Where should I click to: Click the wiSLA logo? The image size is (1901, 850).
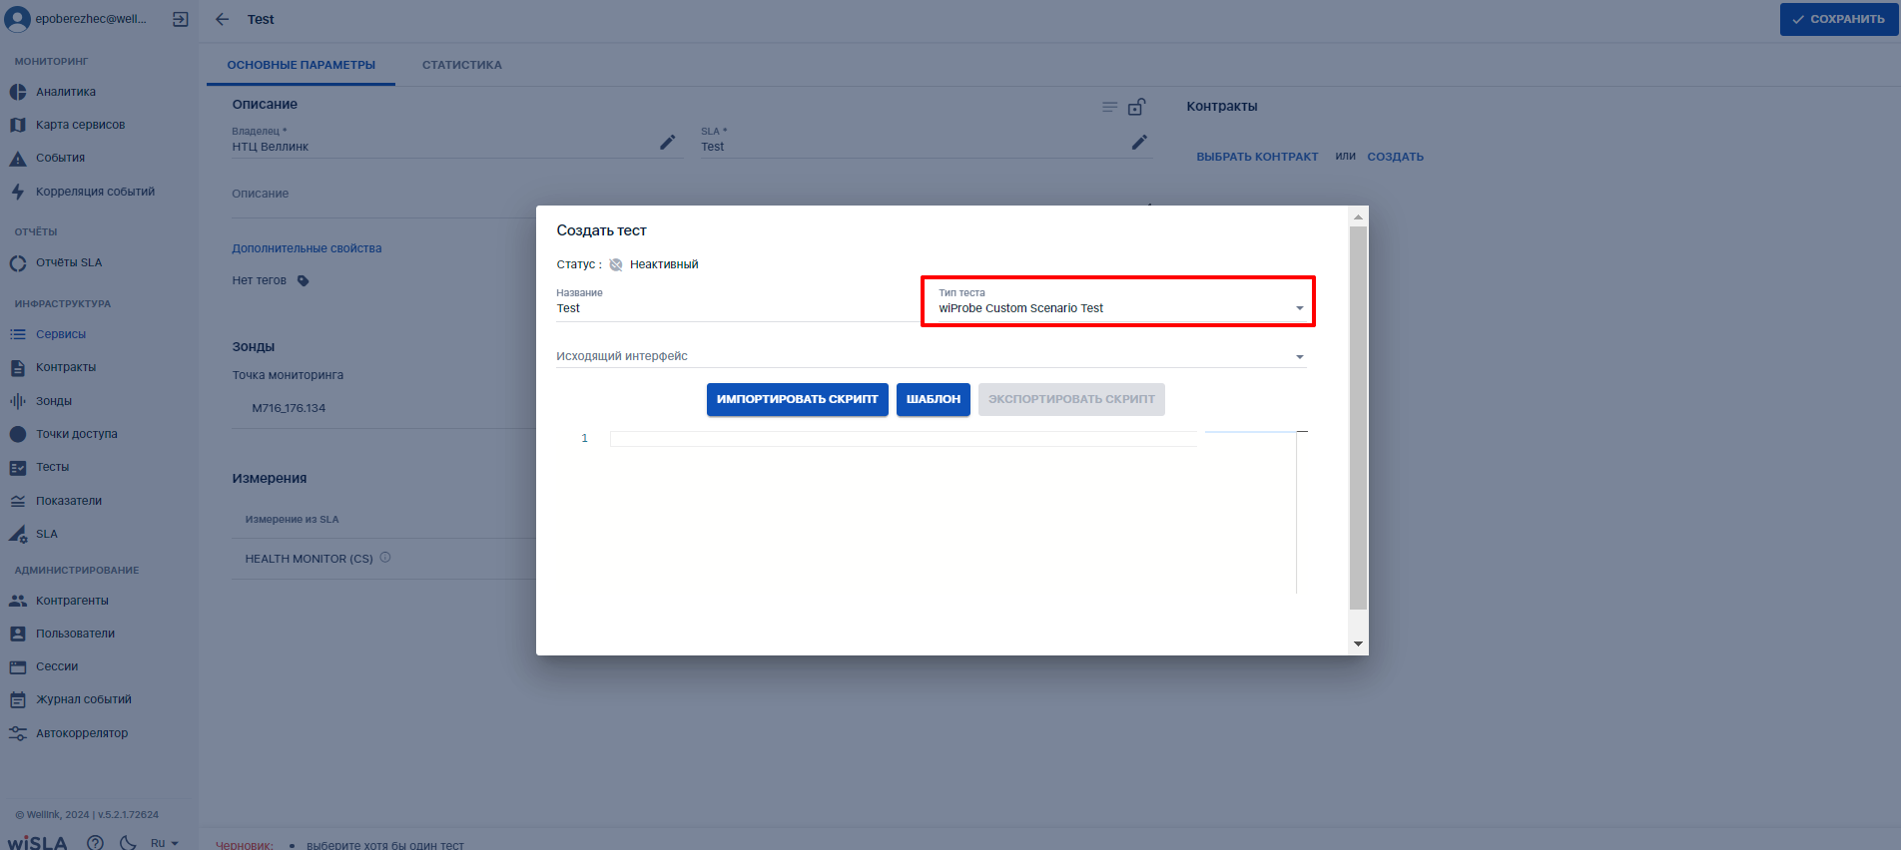pyautogui.click(x=38, y=842)
